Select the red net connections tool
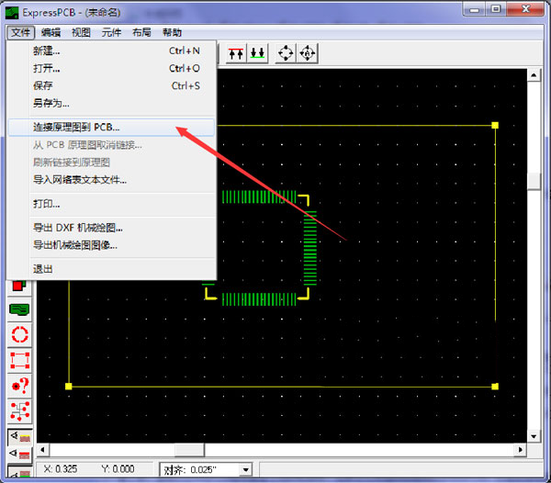Screen dimensions: 551x483 pyautogui.click(x=19, y=411)
